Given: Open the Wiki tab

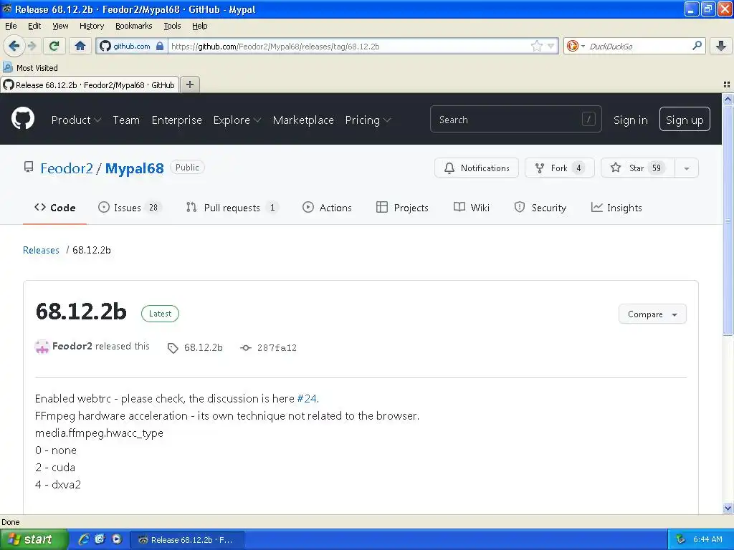Looking at the screenshot, I should click(472, 208).
